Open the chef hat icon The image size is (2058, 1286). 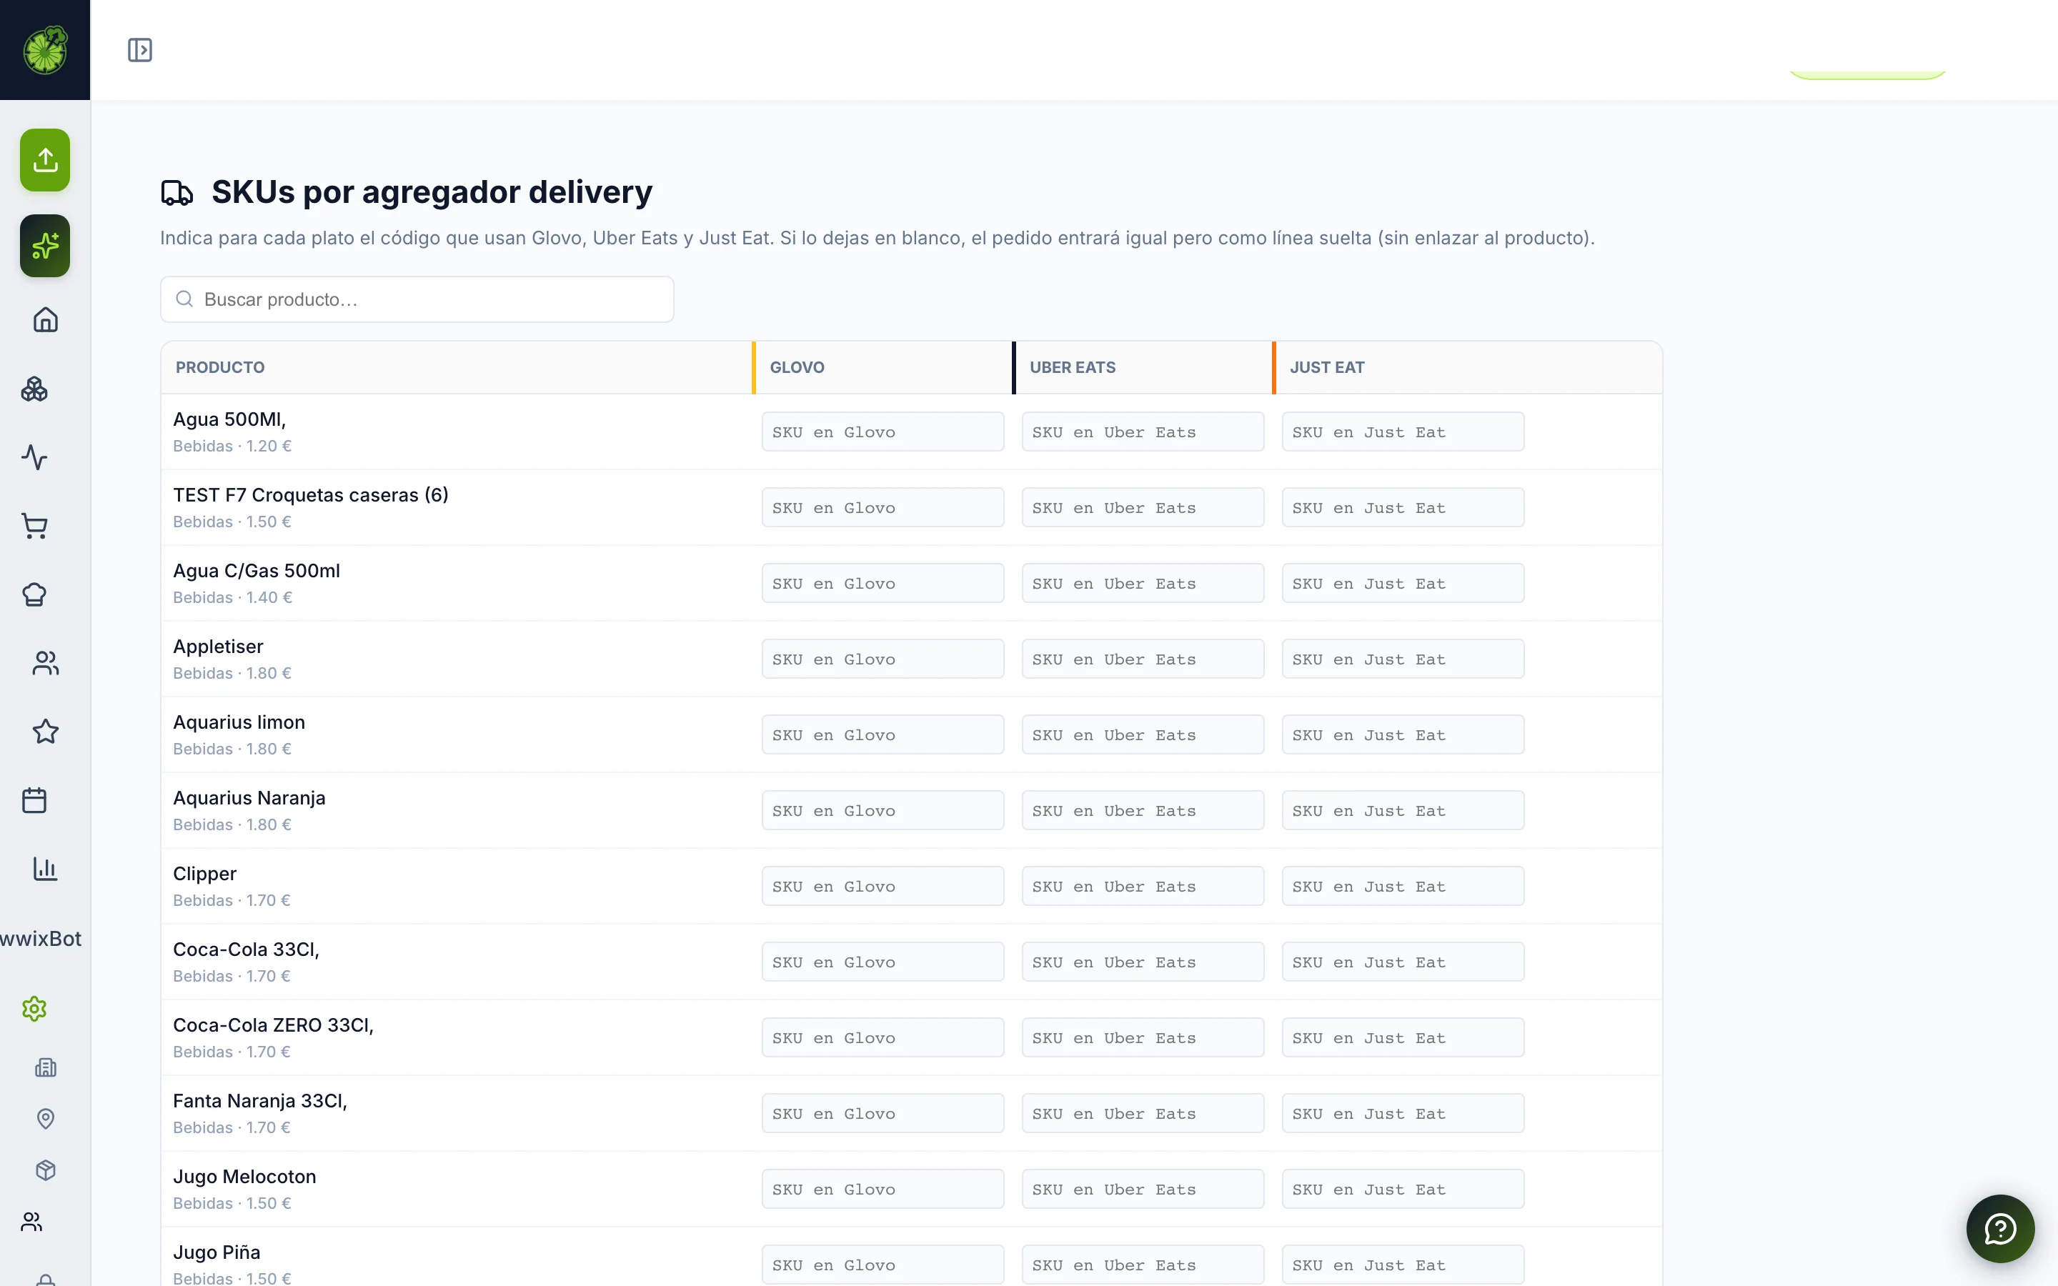coord(34,594)
